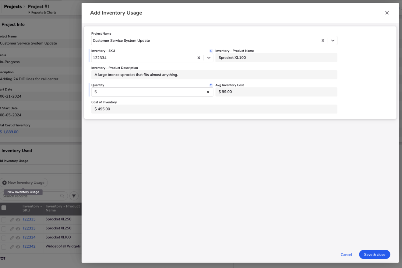This screenshot has width=402, height=268.
Task: Edit the Widget of all Widgets row
Action: click(12, 247)
